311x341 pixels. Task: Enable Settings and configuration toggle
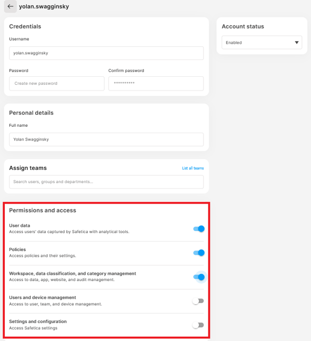point(198,325)
